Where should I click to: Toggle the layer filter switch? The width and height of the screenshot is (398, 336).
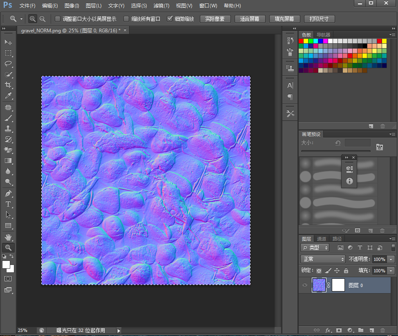point(393,247)
